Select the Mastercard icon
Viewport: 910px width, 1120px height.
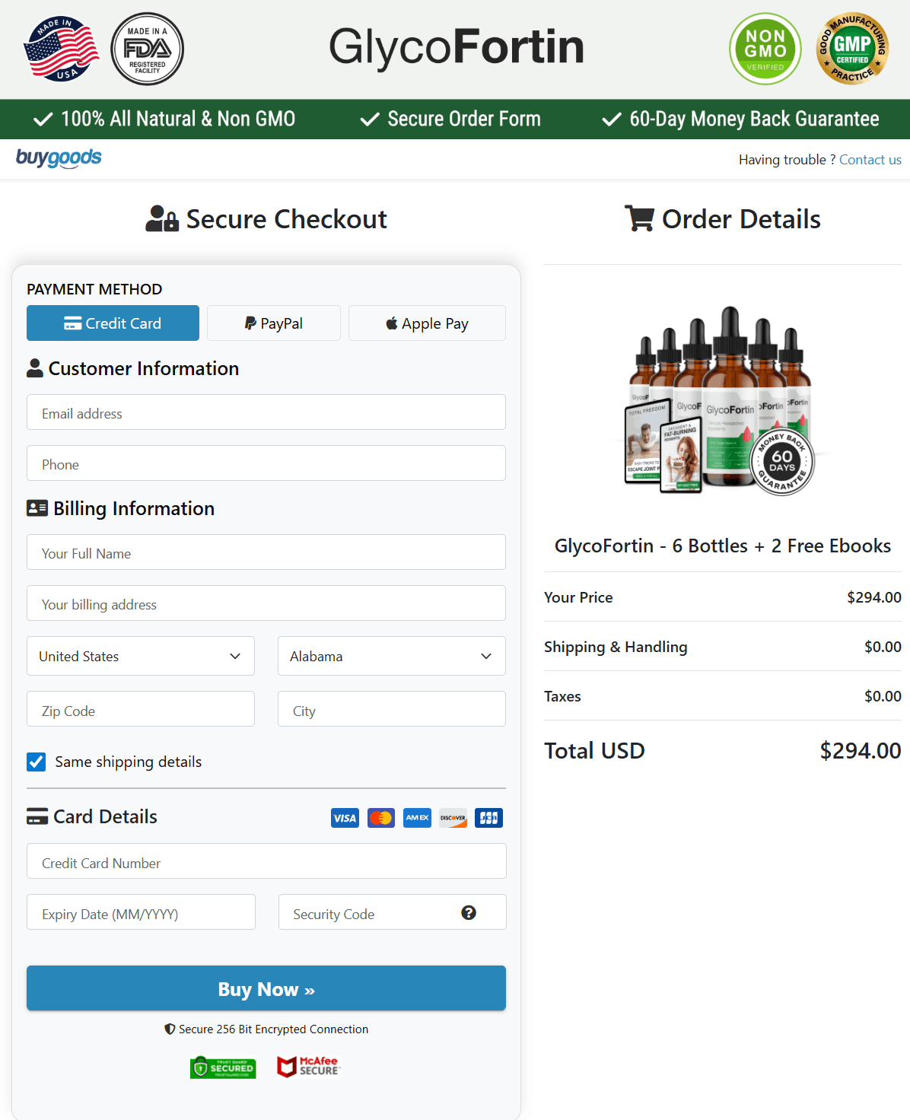click(380, 817)
